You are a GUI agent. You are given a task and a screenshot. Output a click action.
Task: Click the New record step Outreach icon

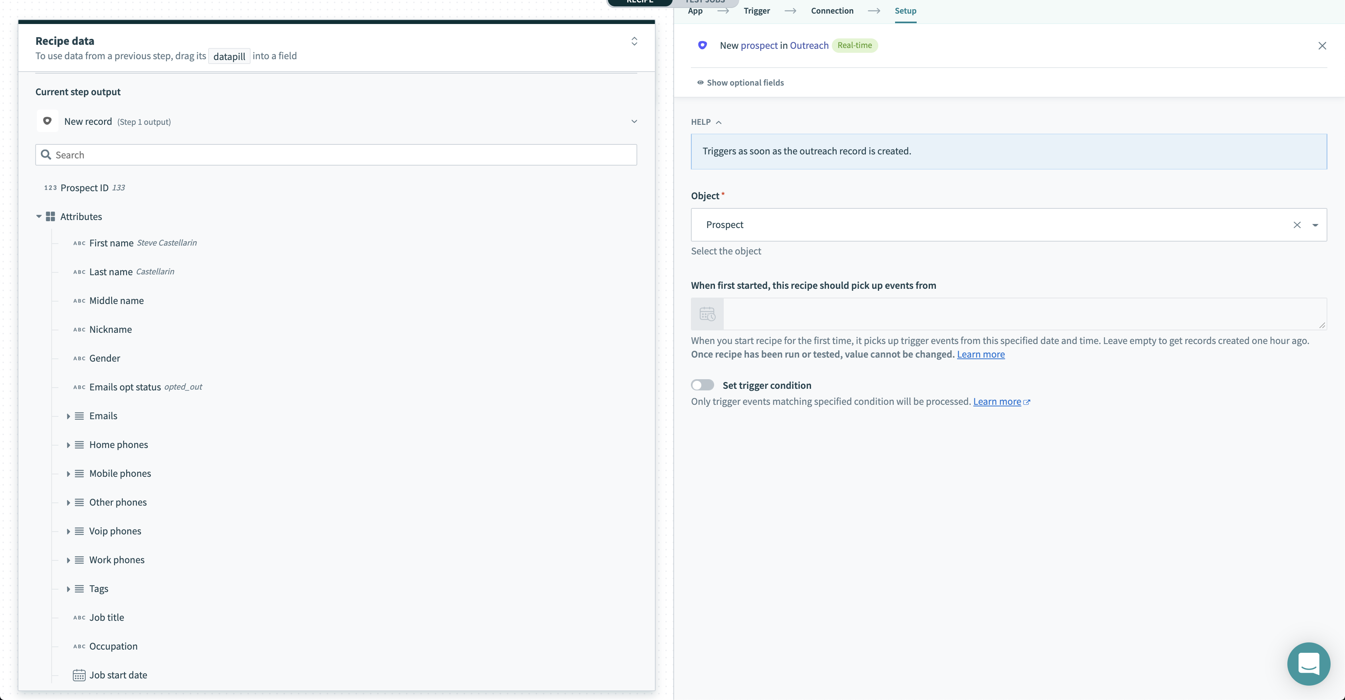click(x=48, y=121)
